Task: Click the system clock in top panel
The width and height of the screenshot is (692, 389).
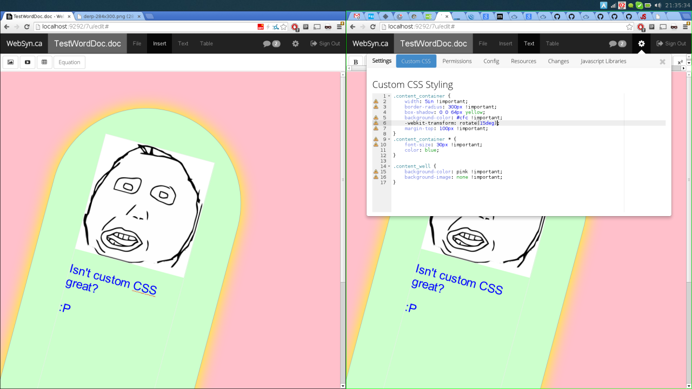Action: click(x=676, y=5)
